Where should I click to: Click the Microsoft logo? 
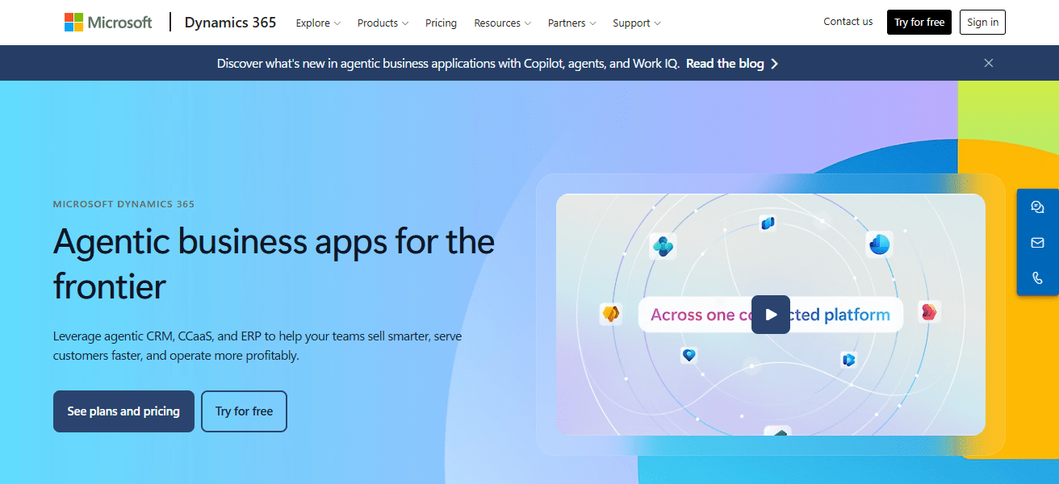pos(108,23)
